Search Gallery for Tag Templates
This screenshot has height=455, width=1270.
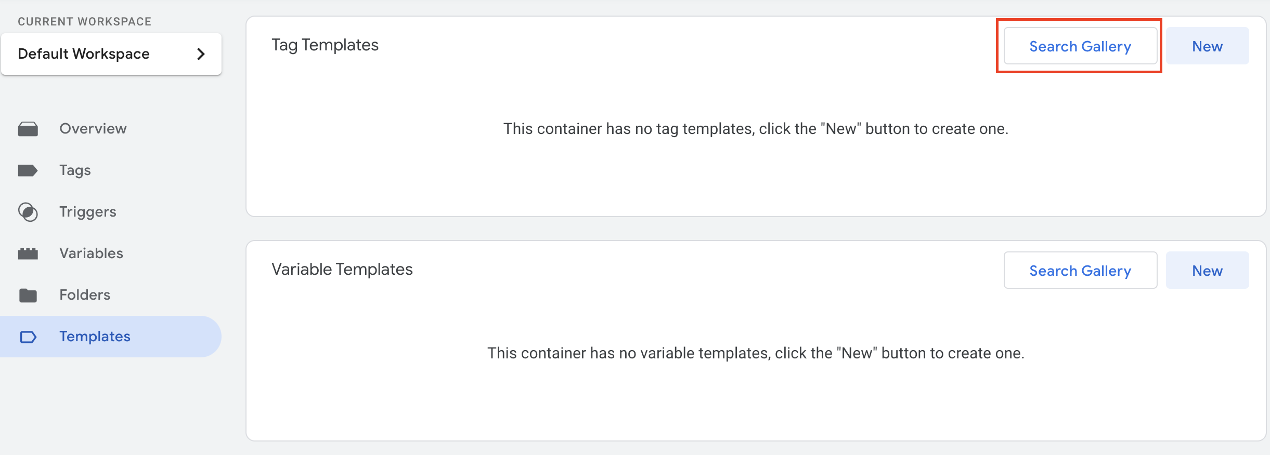[1080, 46]
